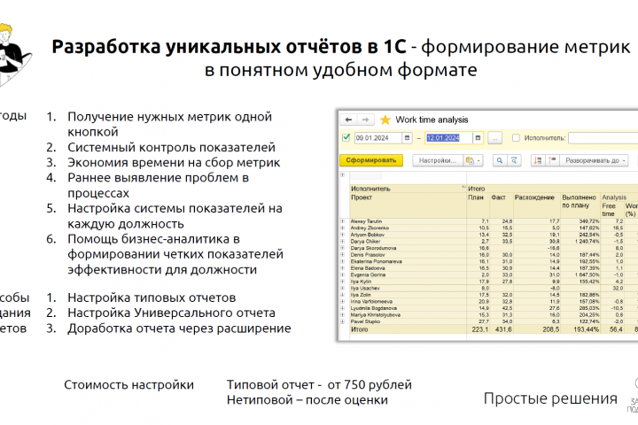Click the sort ascending icon

pos(552,160)
